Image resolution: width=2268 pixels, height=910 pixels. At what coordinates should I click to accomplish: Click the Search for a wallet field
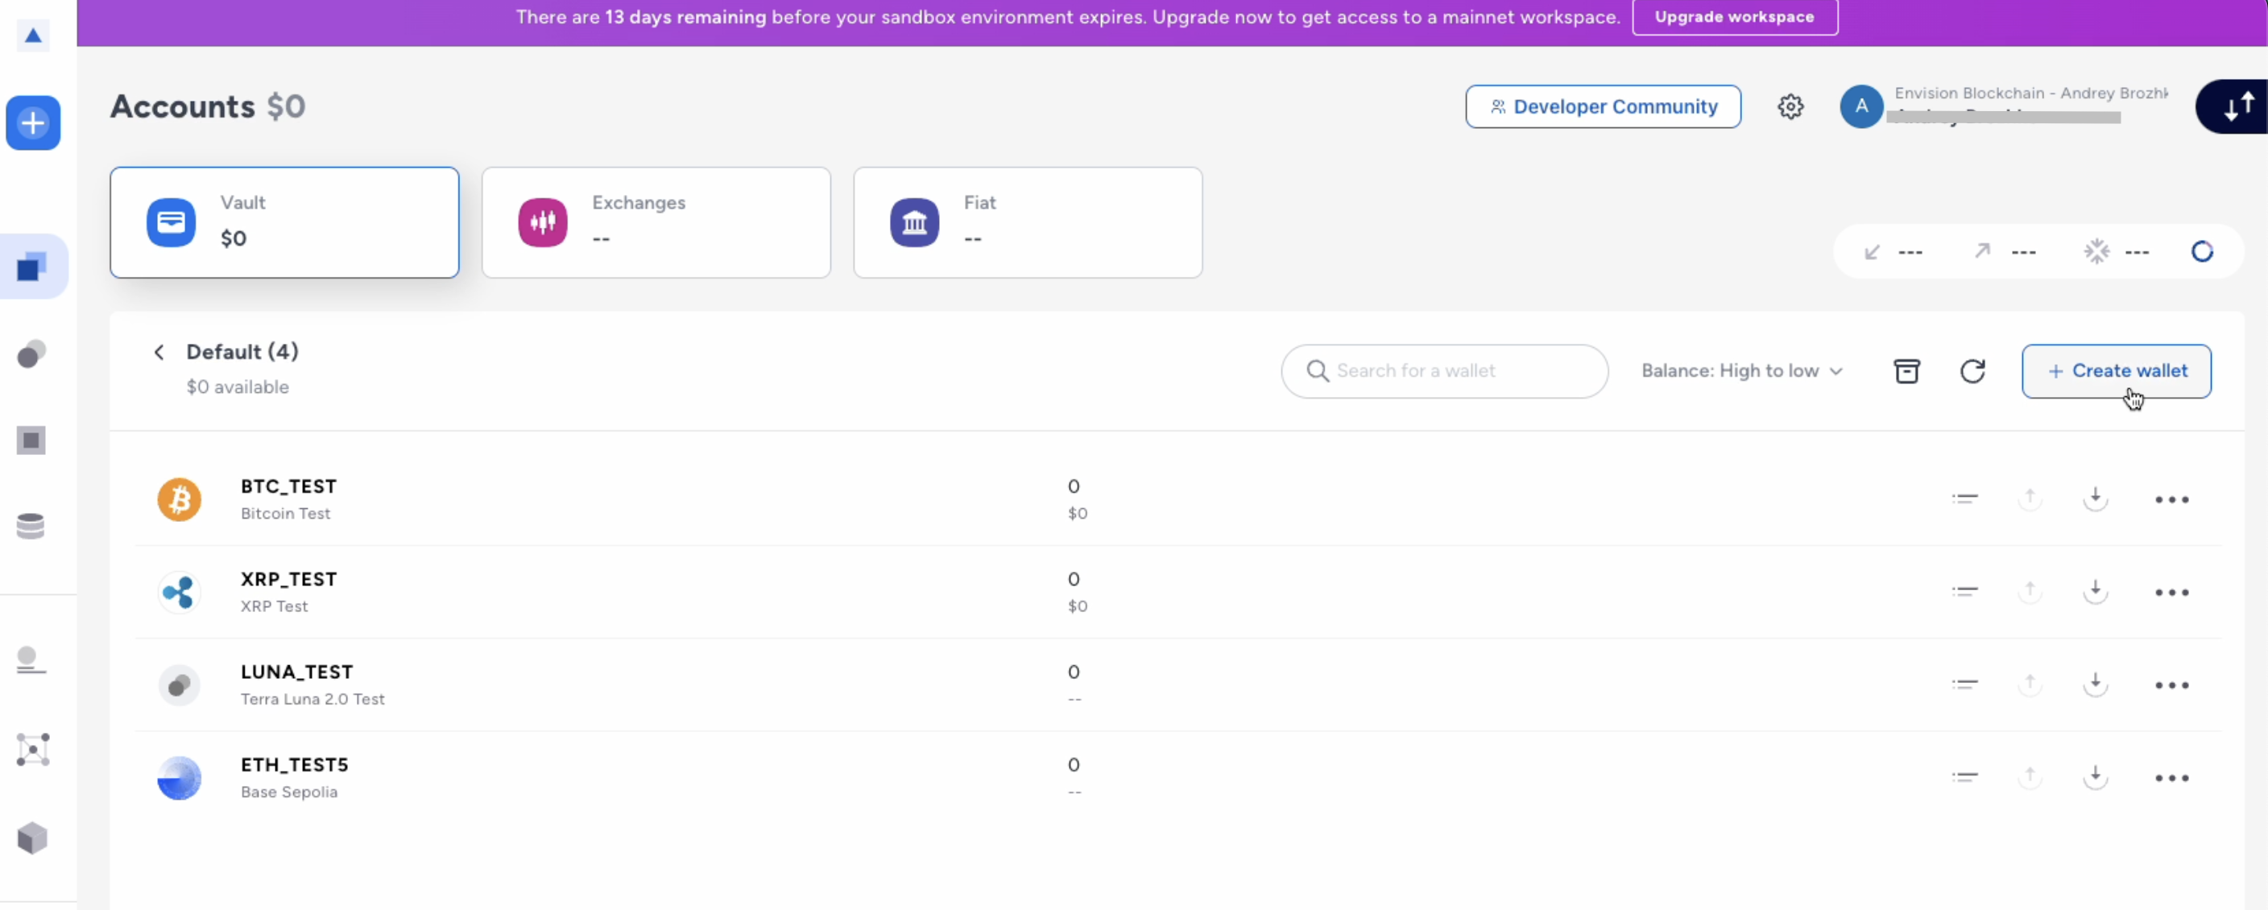click(x=1444, y=371)
